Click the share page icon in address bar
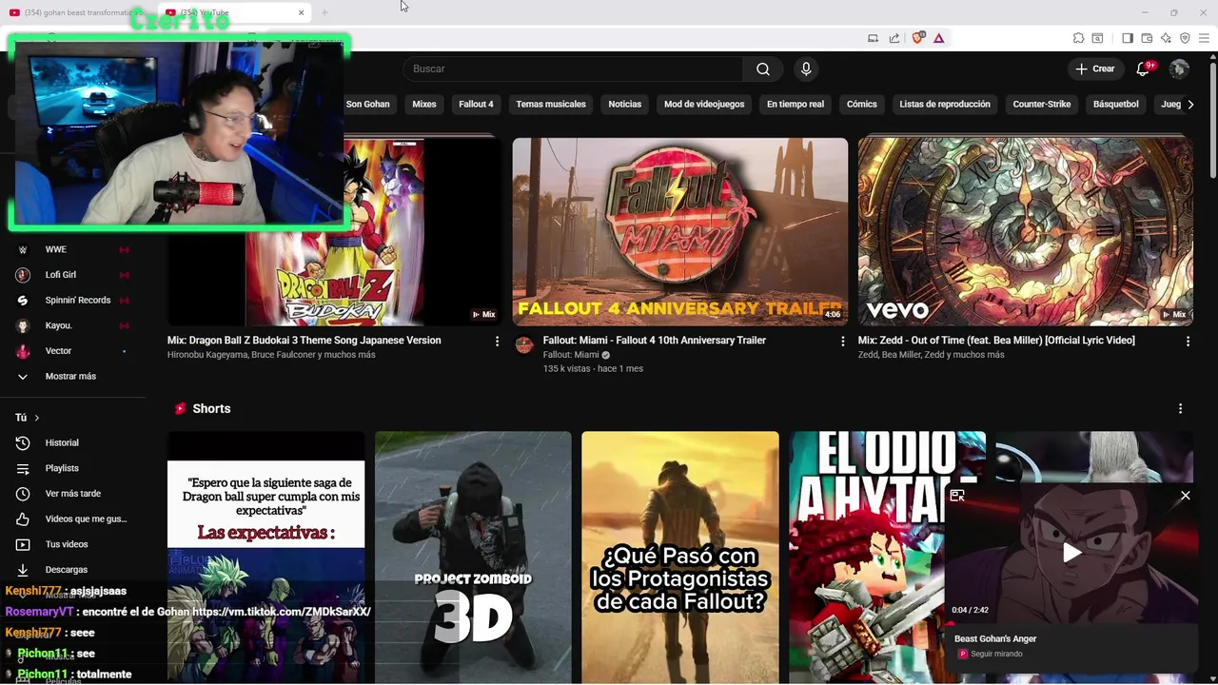Viewport: 1218px width, 685px height. [894, 38]
